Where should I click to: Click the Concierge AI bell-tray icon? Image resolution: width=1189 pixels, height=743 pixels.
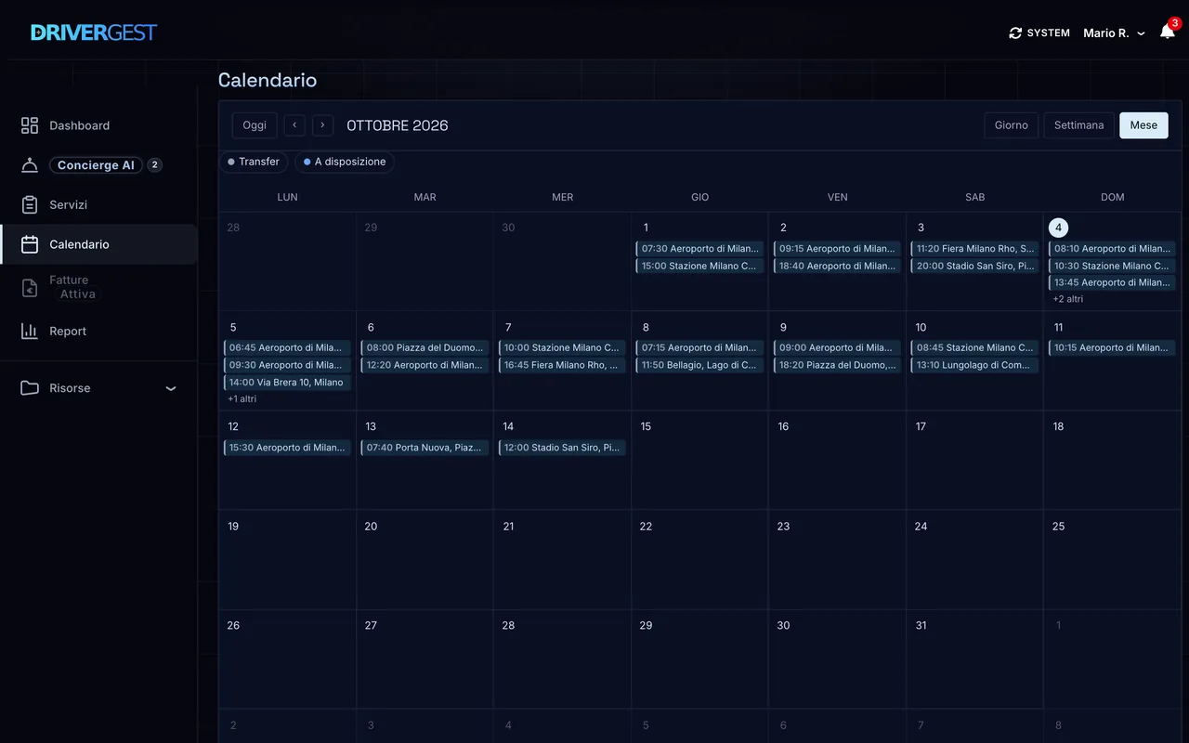30,165
